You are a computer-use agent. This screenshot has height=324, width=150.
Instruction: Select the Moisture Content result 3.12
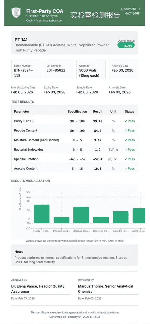click(98, 140)
